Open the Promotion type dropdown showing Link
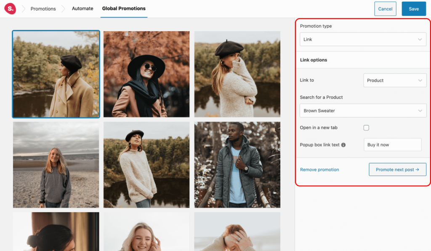The height and width of the screenshot is (251, 431). click(x=363, y=39)
